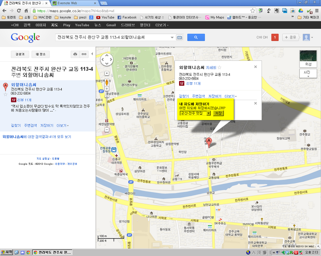Click 저장하기 in the left panel
This screenshot has width=321, height=256.
[47, 126]
